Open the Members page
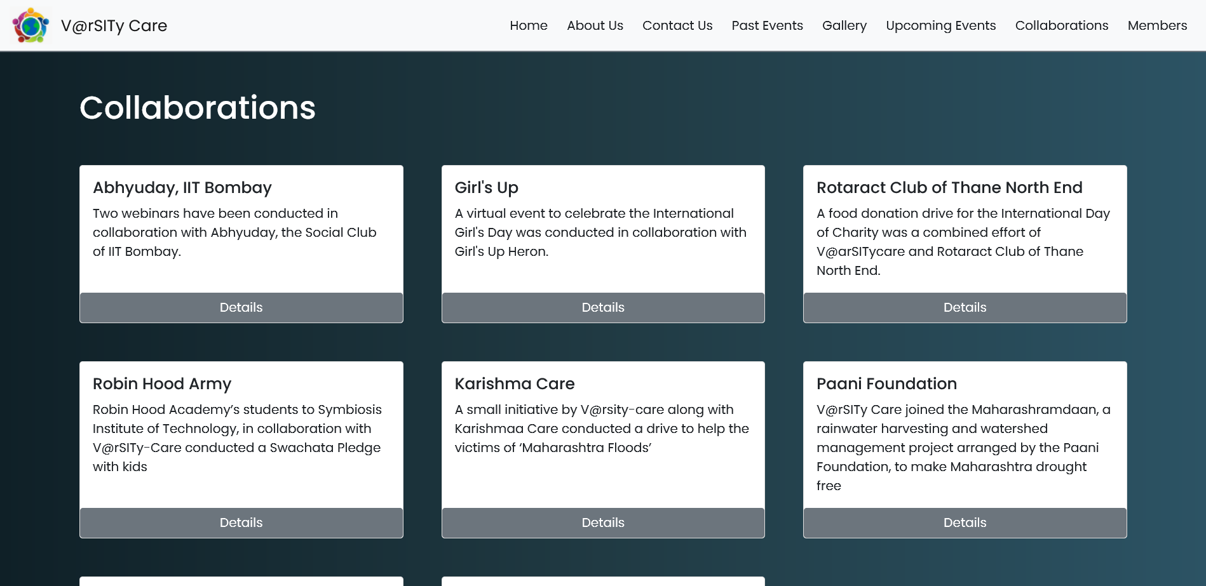The width and height of the screenshot is (1206, 586). click(x=1157, y=25)
